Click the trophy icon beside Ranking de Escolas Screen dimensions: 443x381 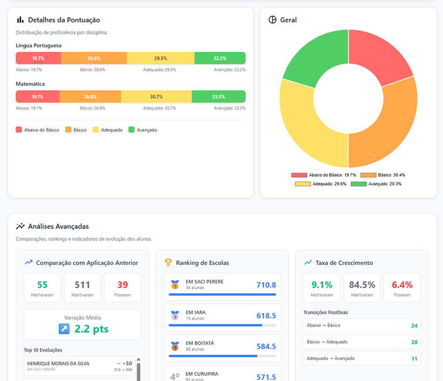(168, 262)
